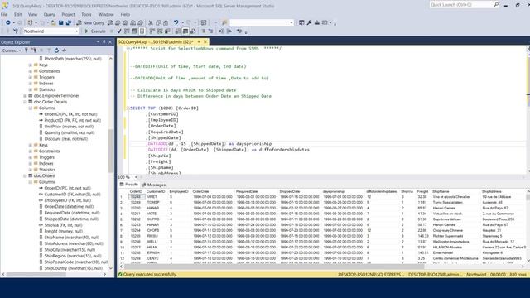Screen dimensions: 530x298
Task: Click the New Query toolbar button
Action: (90, 22)
